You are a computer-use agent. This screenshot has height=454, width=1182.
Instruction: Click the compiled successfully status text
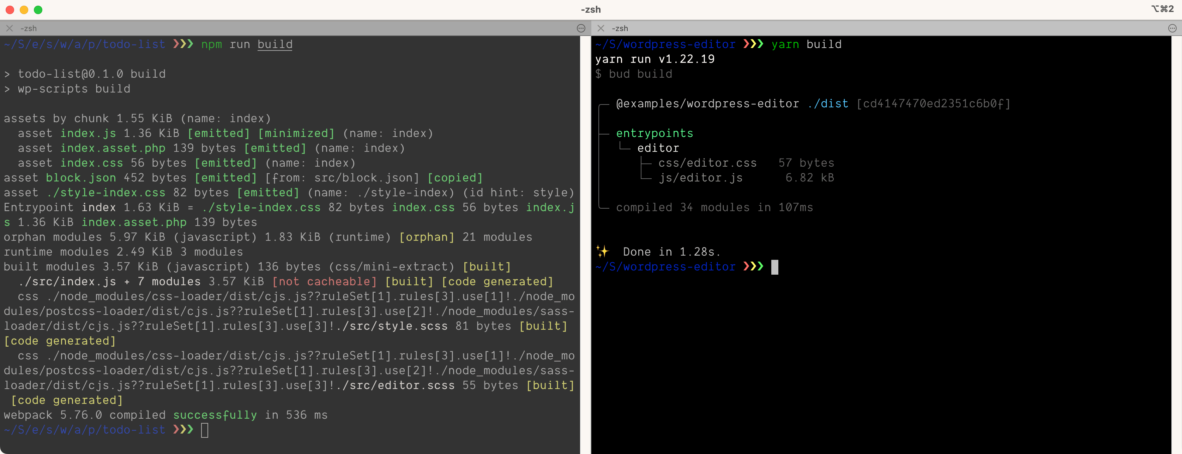click(215, 414)
